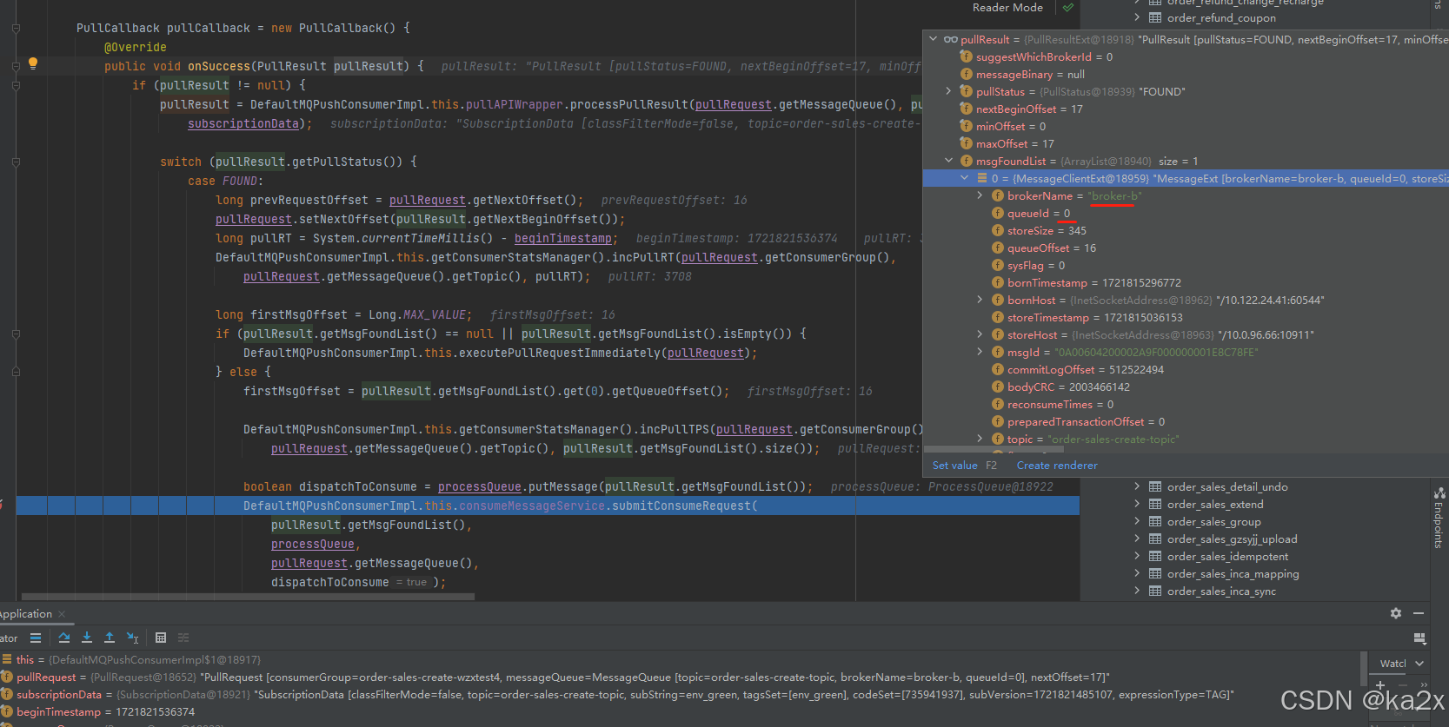Click Trace Current Stream Chain icon

tap(183, 638)
